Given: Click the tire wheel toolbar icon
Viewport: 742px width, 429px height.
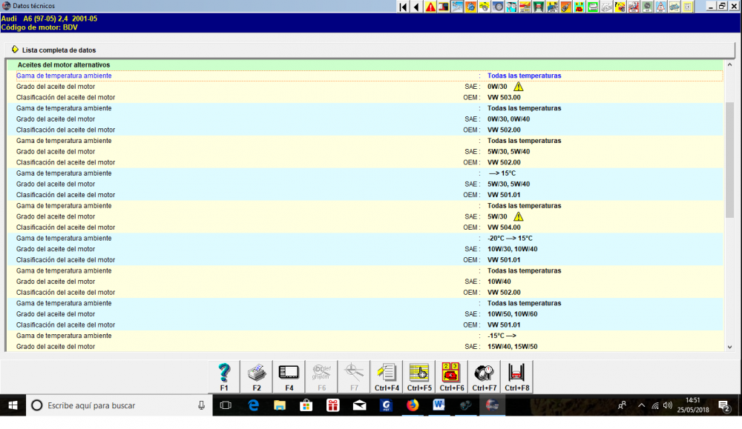Looking at the screenshot, I should tap(498, 7).
